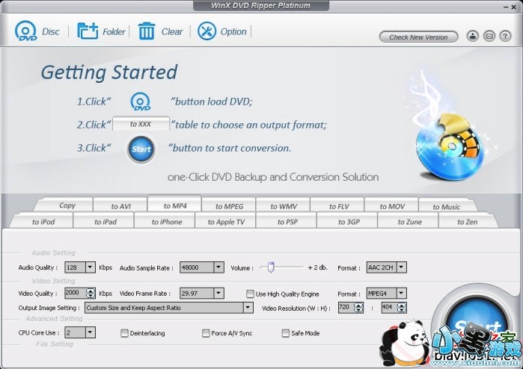
Task: Switch to the to AVI tab
Action: (120, 206)
